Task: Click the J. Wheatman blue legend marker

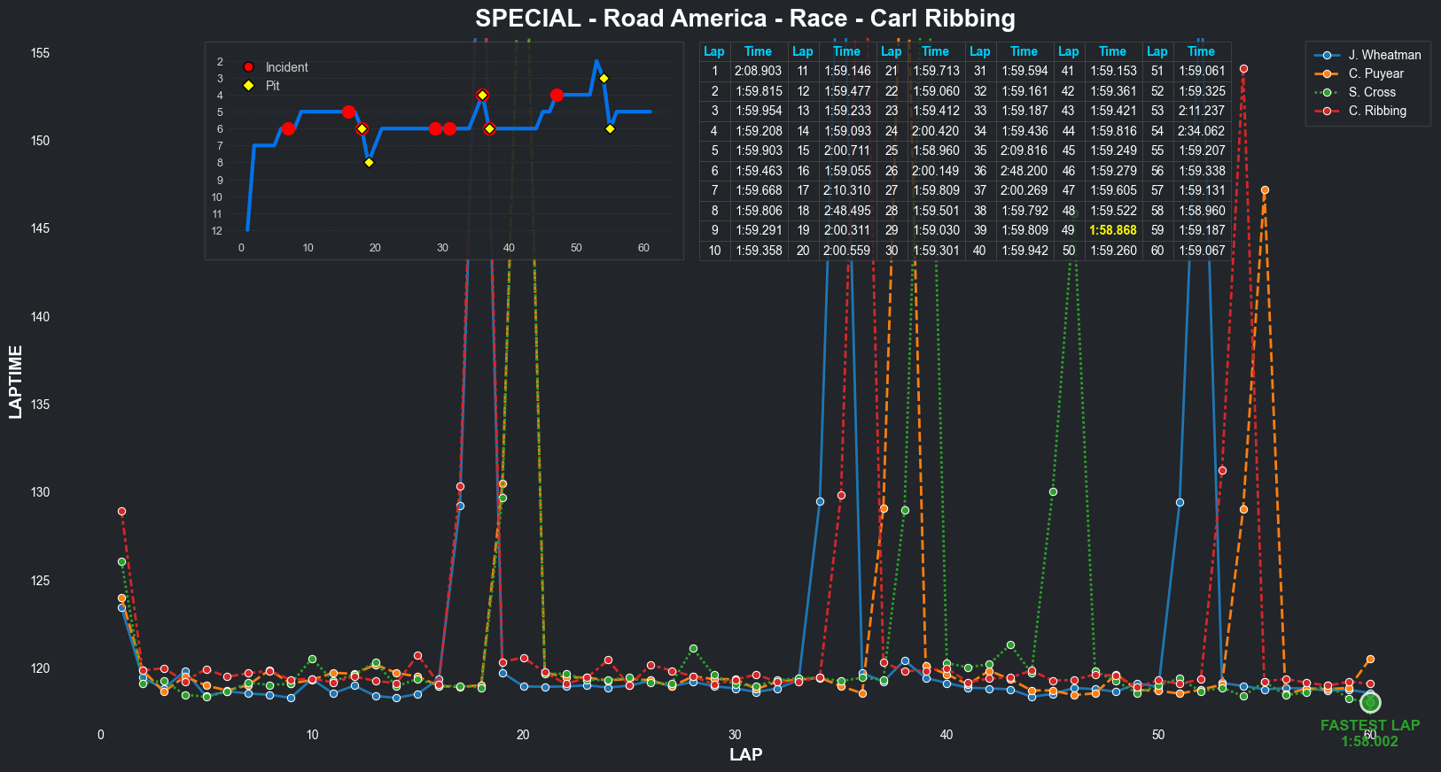Action: click(1327, 55)
